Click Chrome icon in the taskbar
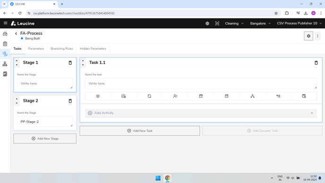Image resolution: width=325 pixels, height=183 pixels. pos(168,178)
